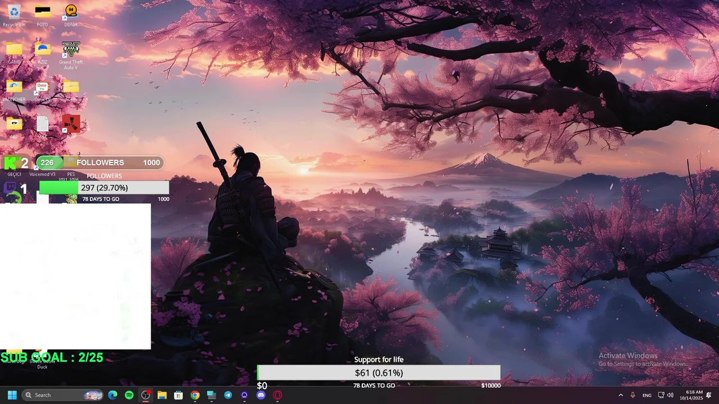Open Discord from the taskbar
The width and height of the screenshot is (719, 404).
click(261, 395)
